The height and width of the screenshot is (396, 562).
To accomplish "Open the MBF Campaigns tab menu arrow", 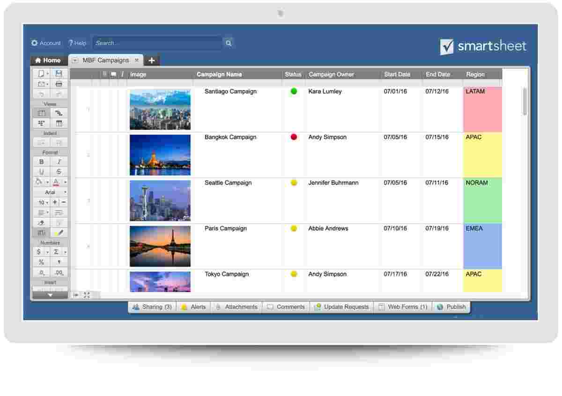I will (x=75, y=60).
